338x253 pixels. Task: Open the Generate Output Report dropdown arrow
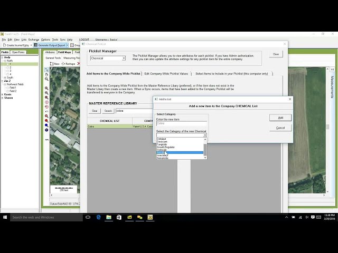click(67, 45)
